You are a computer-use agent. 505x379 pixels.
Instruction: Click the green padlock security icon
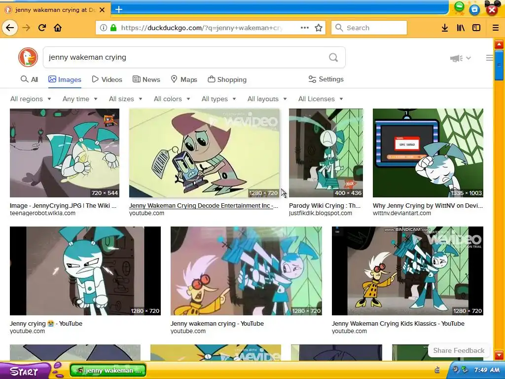(x=113, y=28)
